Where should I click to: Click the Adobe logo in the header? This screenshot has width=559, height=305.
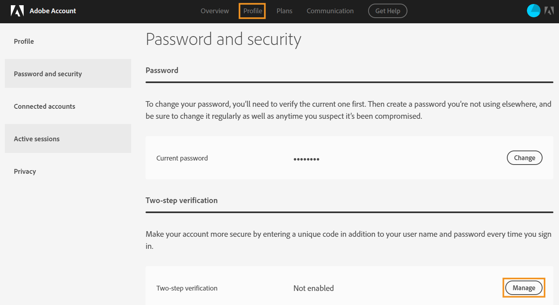coord(17,11)
